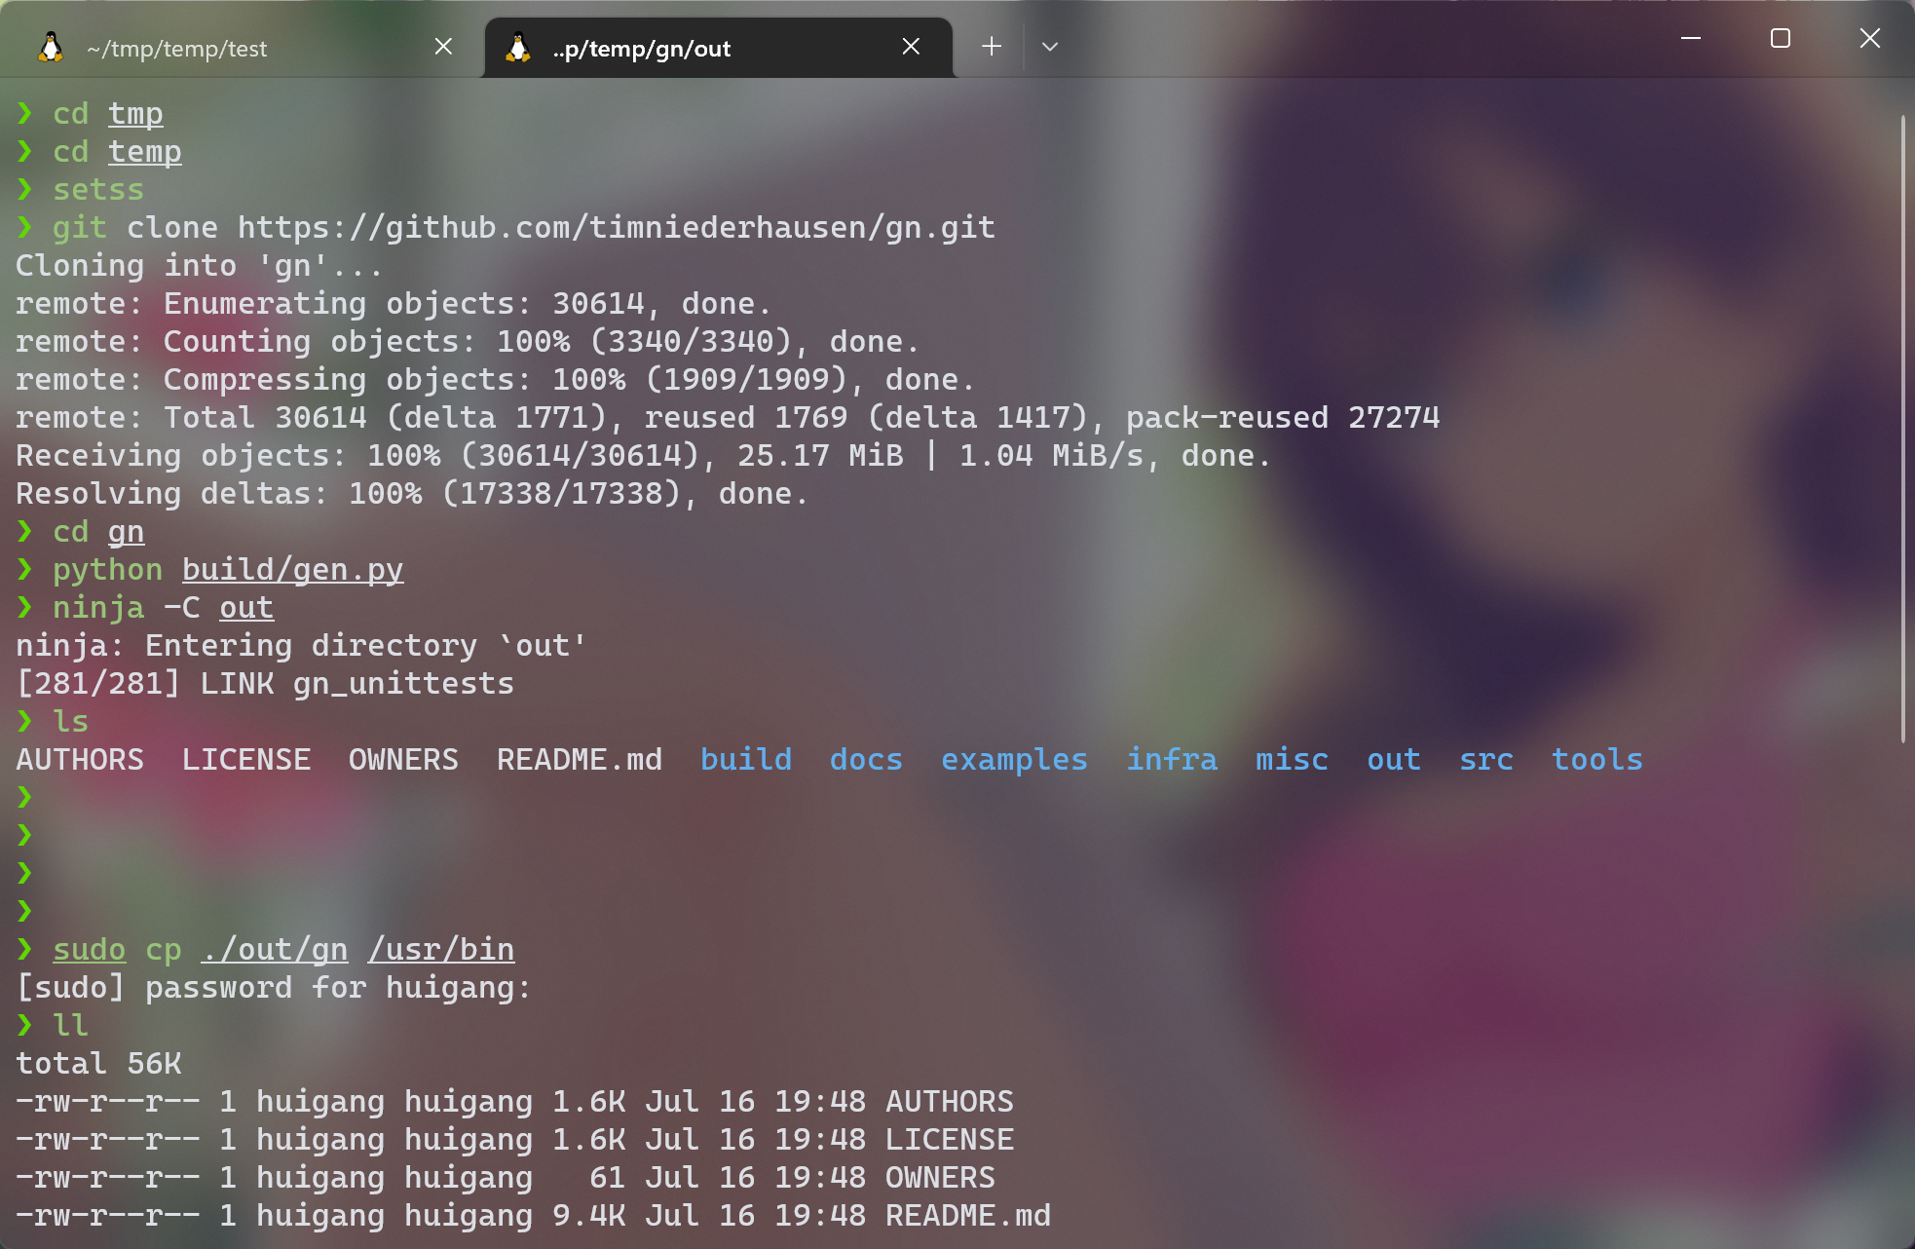Click 'setss' command text

tap(98, 190)
